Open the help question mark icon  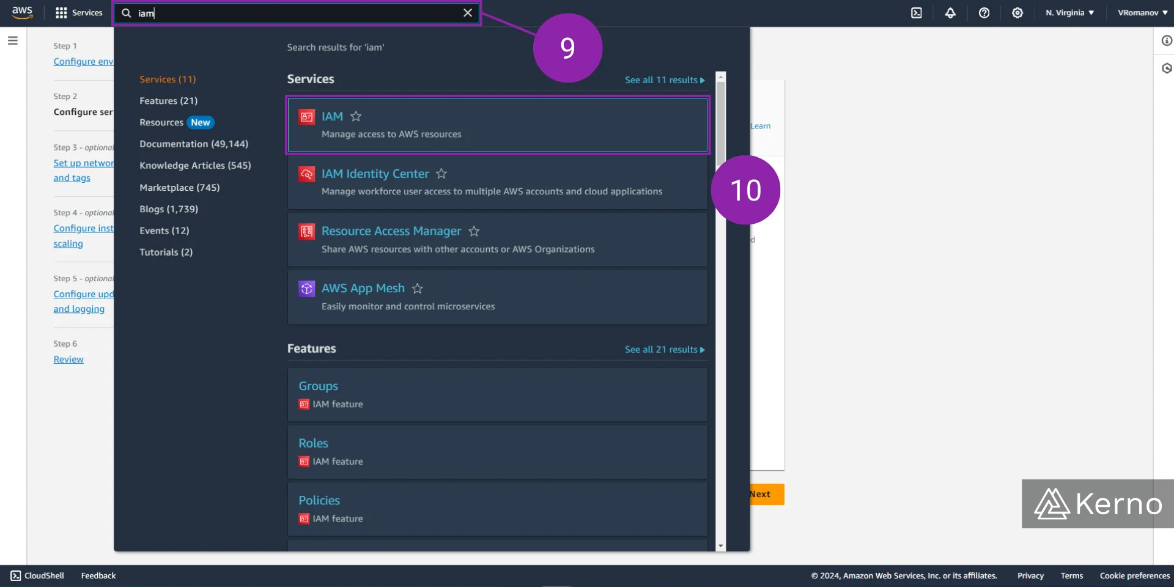click(x=984, y=13)
